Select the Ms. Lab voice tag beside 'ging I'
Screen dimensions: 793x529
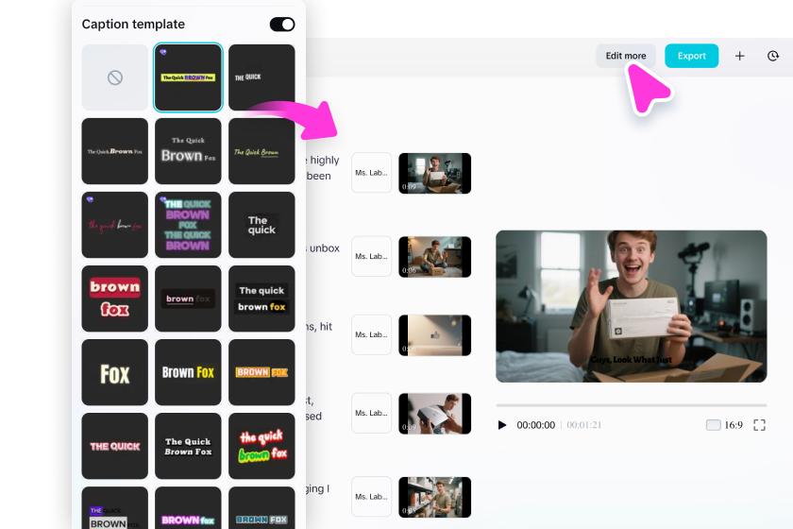[x=371, y=497]
